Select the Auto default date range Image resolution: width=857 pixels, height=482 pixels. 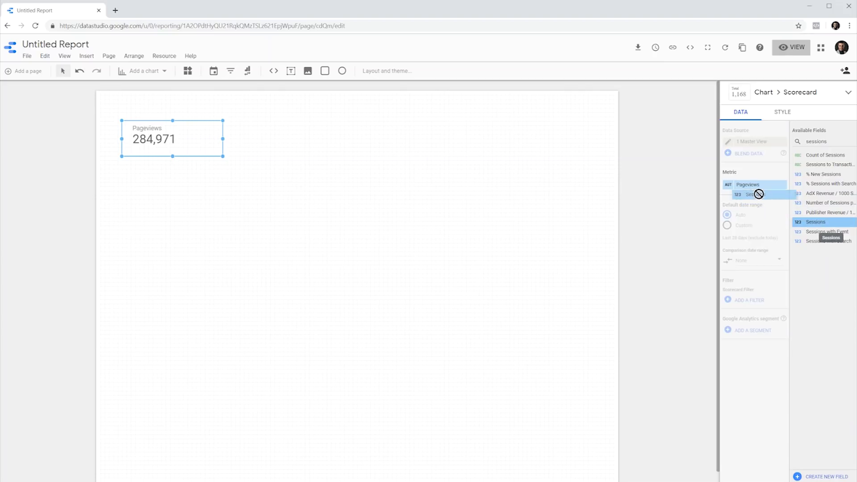click(x=727, y=215)
